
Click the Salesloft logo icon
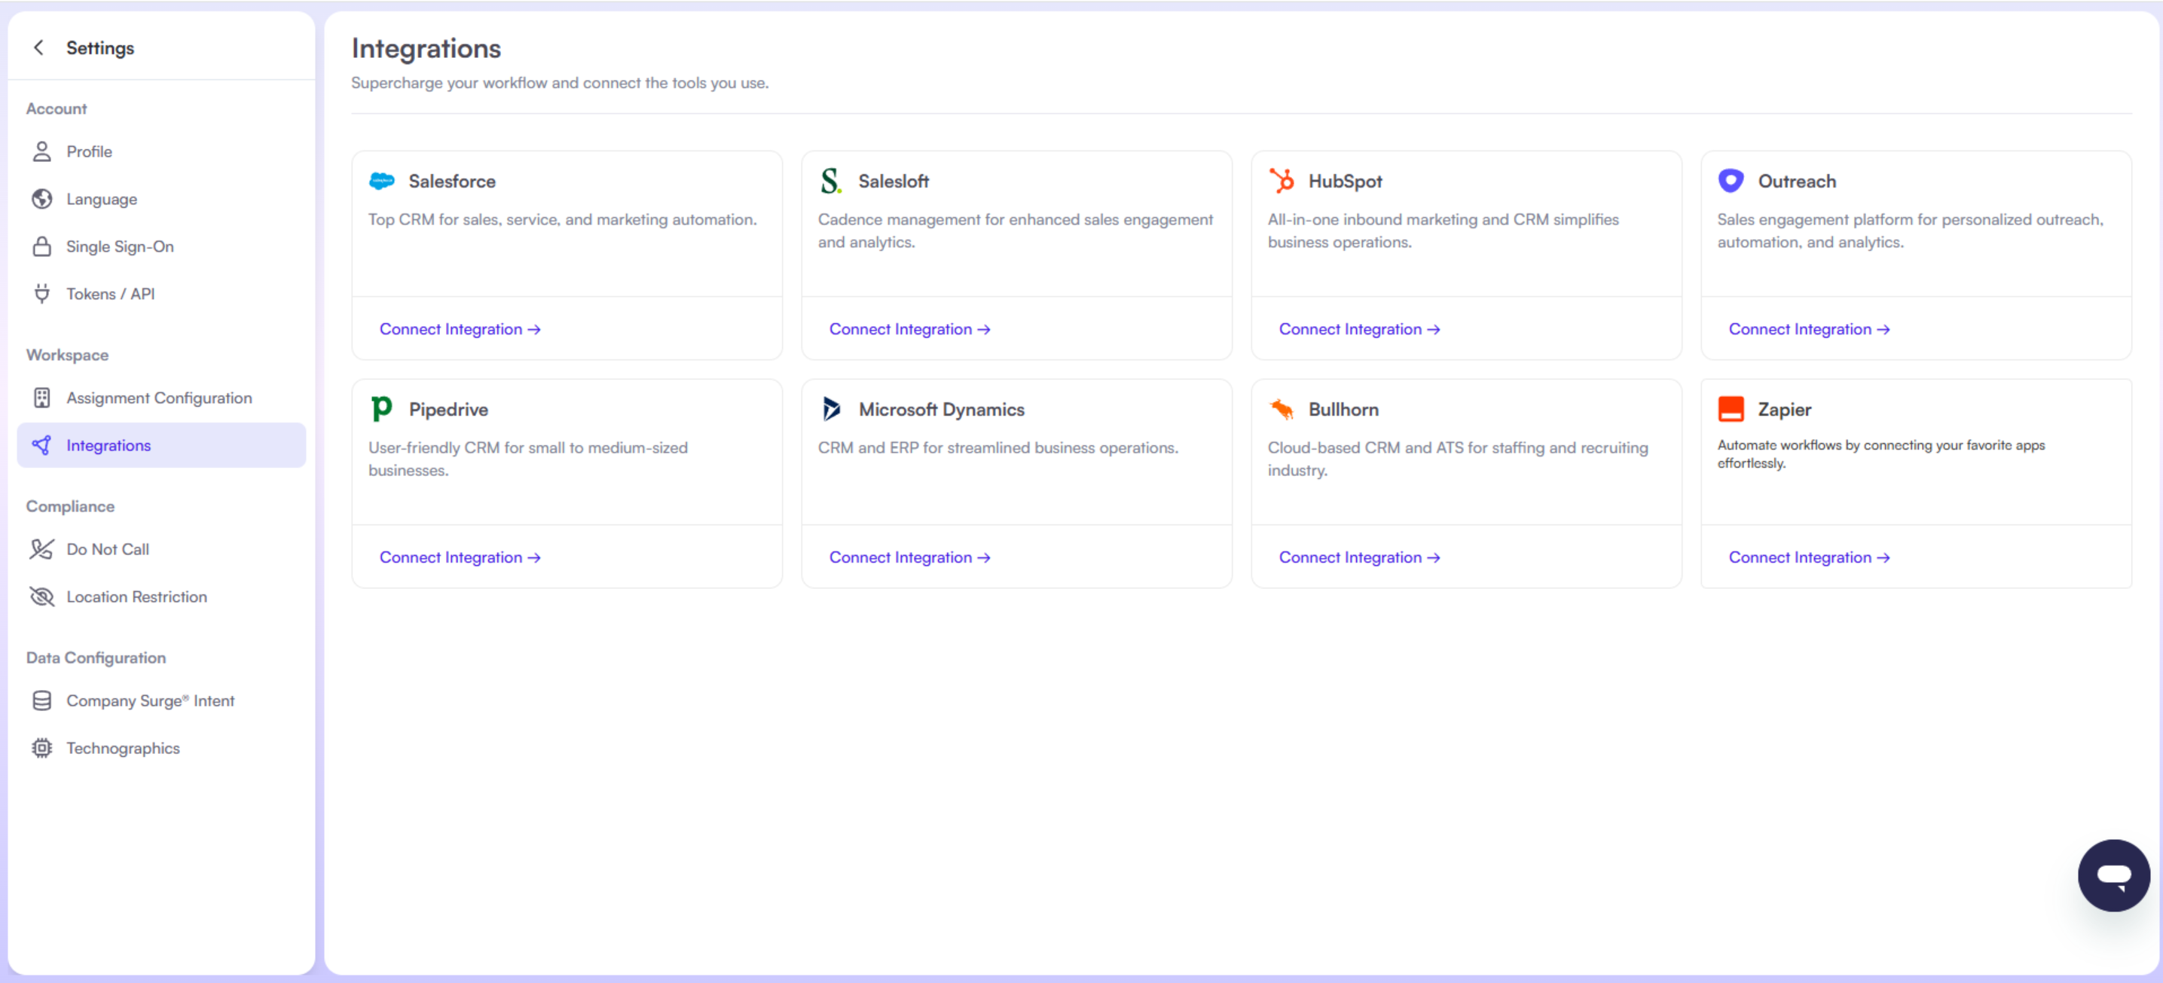(830, 182)
